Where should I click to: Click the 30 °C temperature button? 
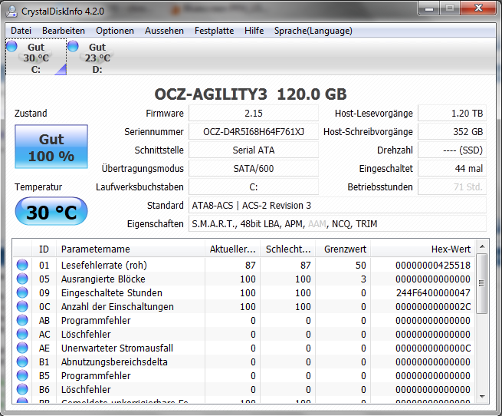pos(51,212)
